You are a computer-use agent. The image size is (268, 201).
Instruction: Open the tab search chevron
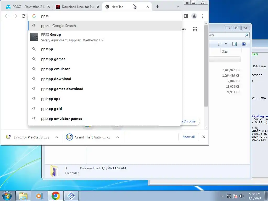pos(178,7)
